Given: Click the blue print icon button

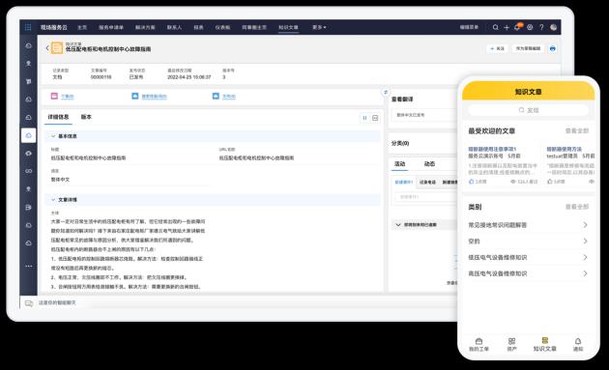Looking at the screenshot, I should pos(553,48).
